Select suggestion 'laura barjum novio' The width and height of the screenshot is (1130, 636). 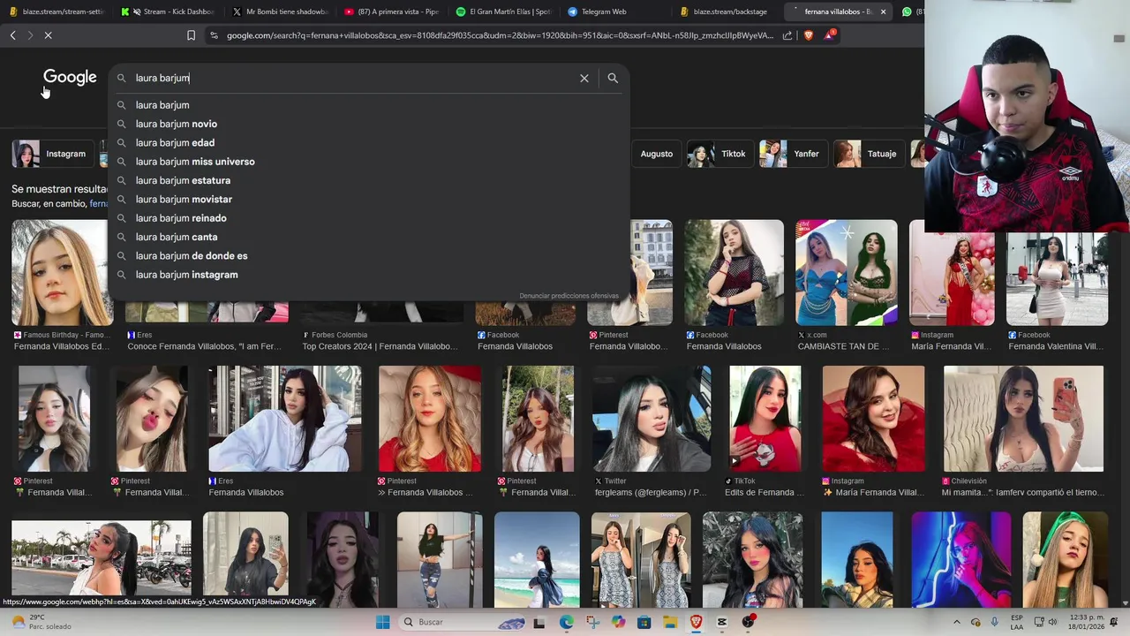pyautogui.click(x=369, y=124)
